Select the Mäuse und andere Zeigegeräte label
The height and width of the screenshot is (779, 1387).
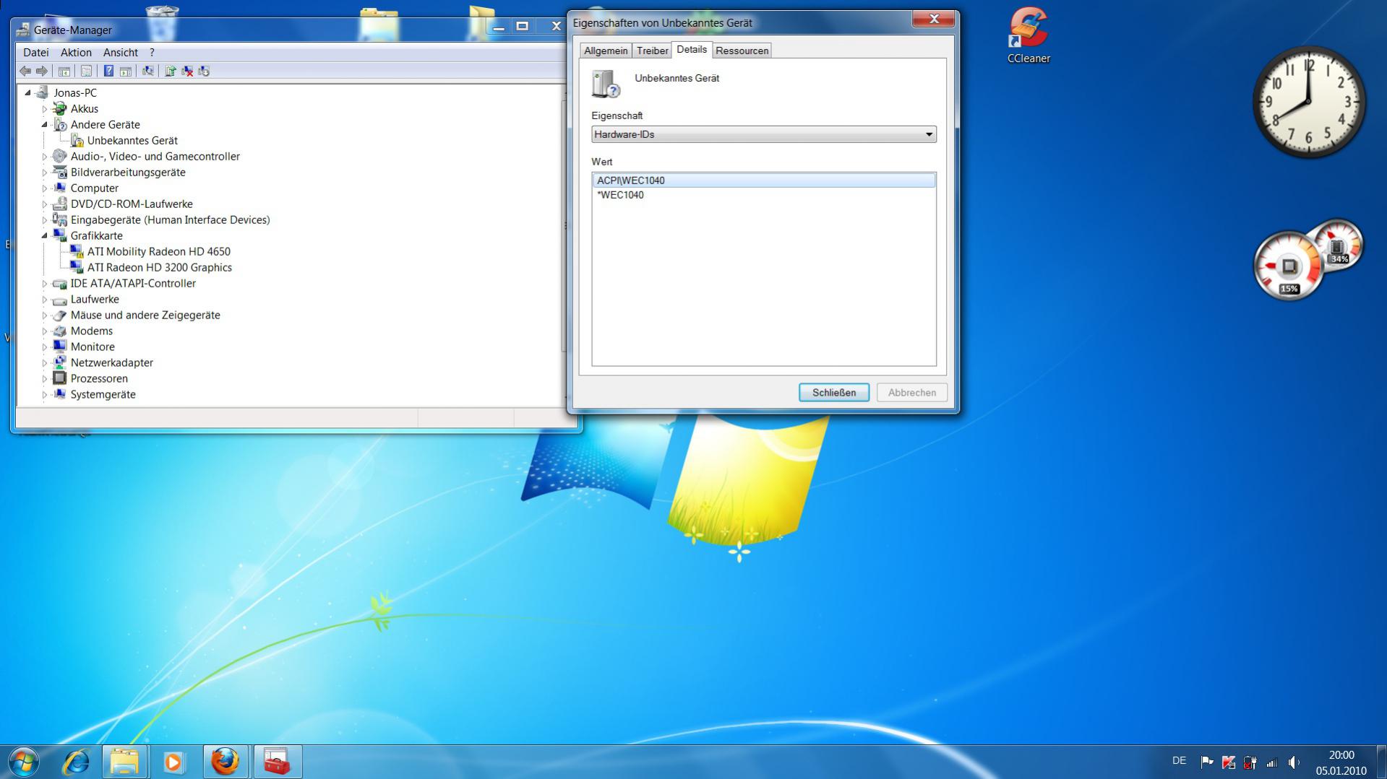pyautogui.click(x=145, y=315)
